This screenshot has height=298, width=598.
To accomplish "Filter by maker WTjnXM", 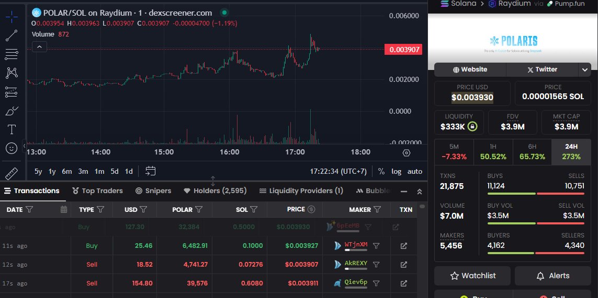I will [376, 246].
